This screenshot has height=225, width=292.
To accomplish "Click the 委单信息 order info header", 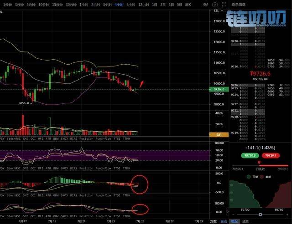I will tap(238, 5).
